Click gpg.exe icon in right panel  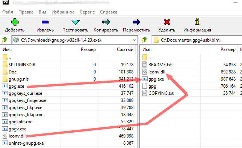145,79
